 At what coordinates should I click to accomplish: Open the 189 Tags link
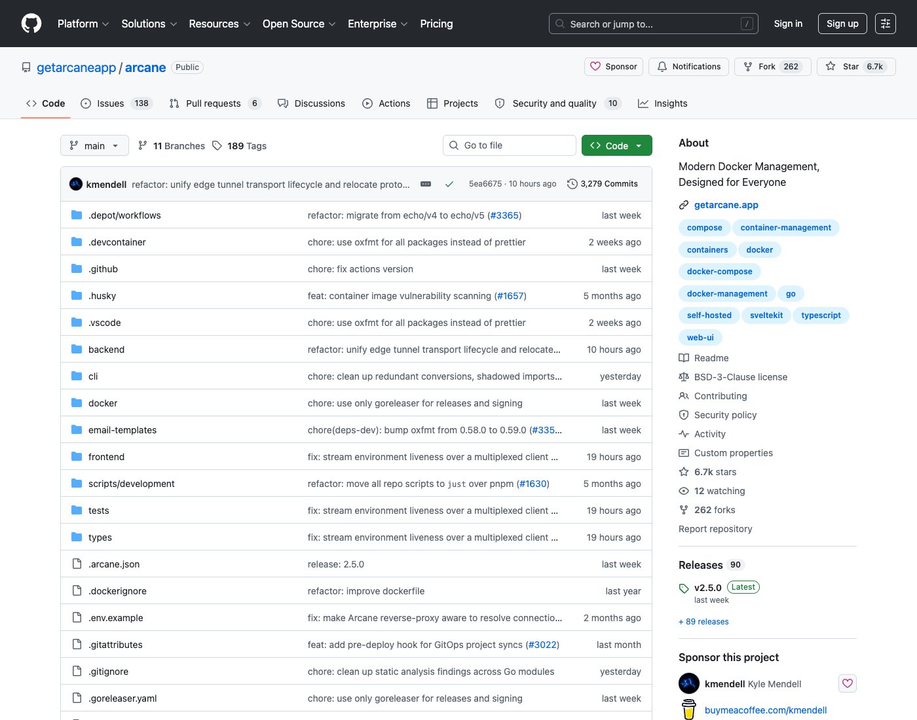tap(239, 146)
